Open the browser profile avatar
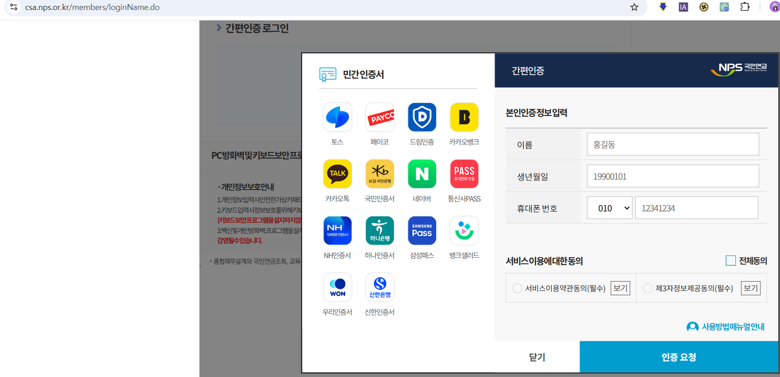780x377 pixels. coord(775,7)
